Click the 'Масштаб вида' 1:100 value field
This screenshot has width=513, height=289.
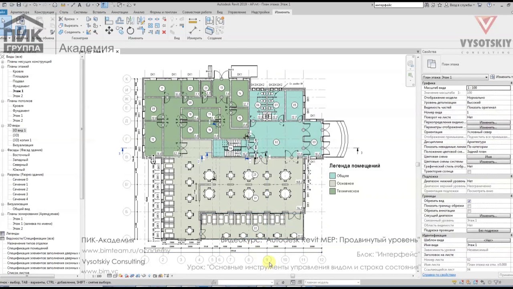(x=488, y=88)
